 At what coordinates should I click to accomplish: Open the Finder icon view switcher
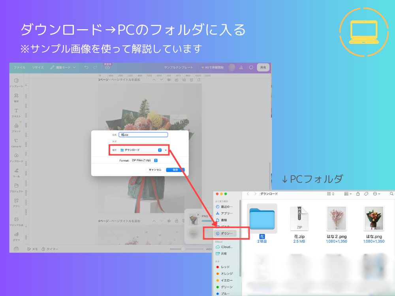pos(331,193)
